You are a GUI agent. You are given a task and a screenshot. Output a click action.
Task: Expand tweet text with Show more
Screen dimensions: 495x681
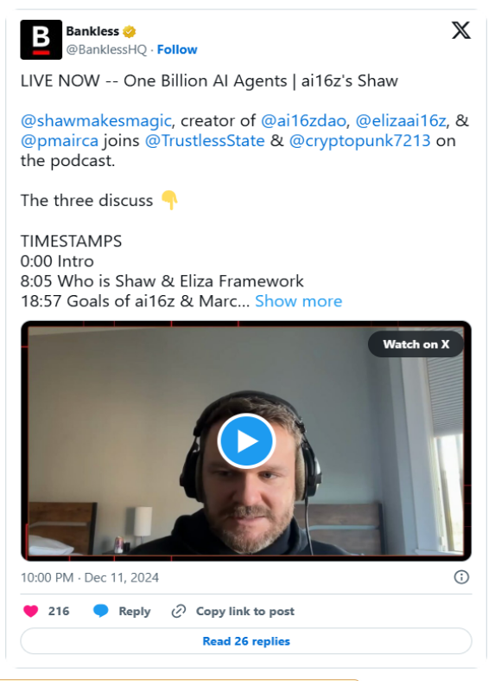tap(298, 301)
